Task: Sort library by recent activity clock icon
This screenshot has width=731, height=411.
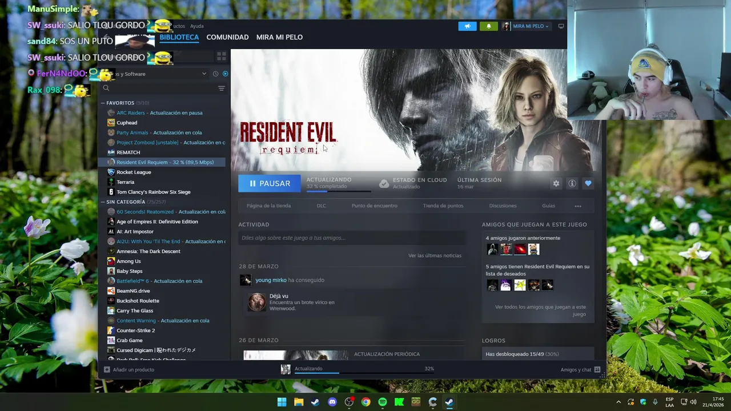Action: point(215,74)
